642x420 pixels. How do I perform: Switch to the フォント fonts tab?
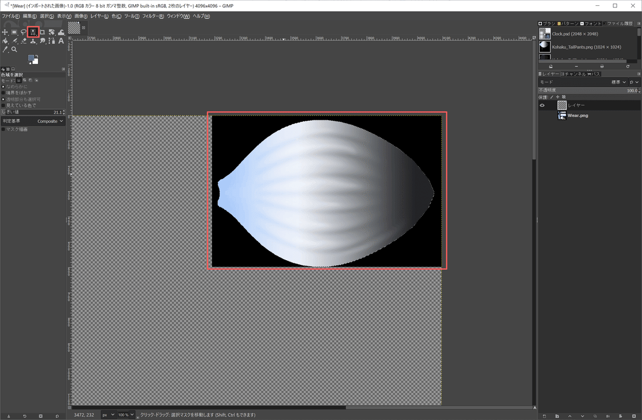(590, 24)
